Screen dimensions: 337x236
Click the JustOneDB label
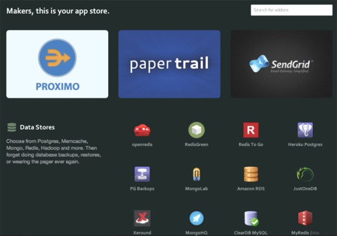pyautogui.click(x=305, y=189)
